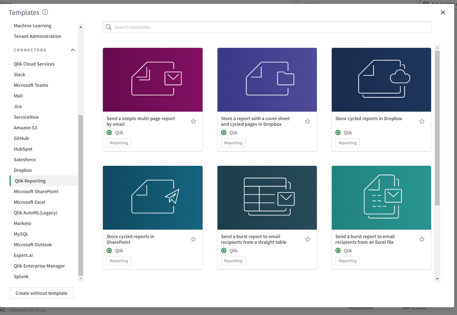457x315 pixels.
Task: Select Microsoft SharePoint connector in sidebar
Action: 36,191
